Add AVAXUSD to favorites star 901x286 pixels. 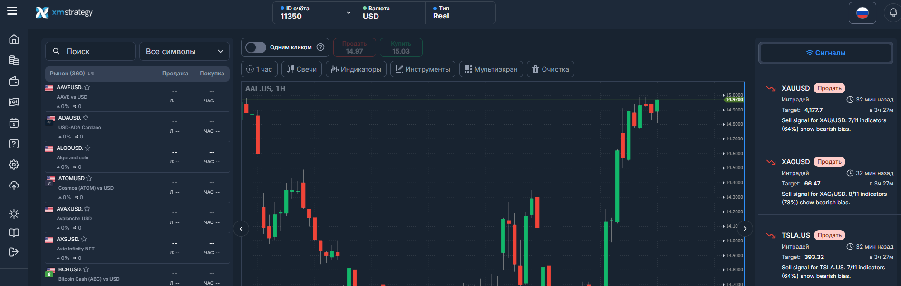[x=87, y=209]
